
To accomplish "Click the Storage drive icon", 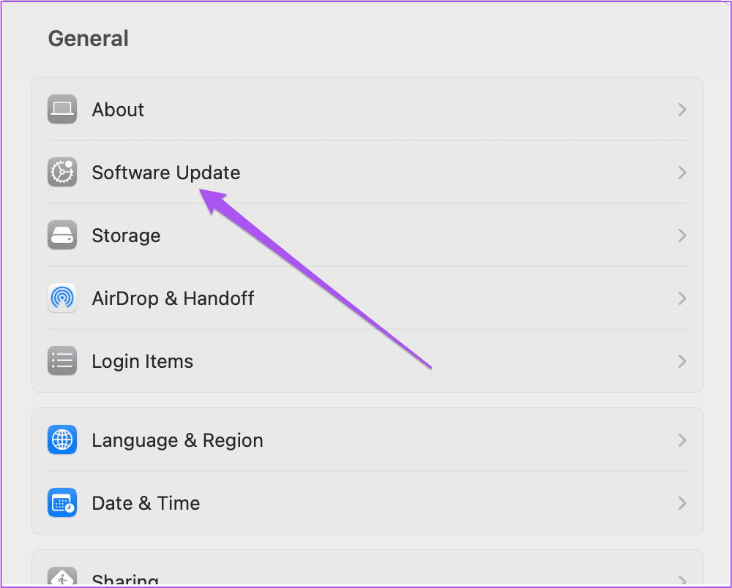I will tap(62, 235).
